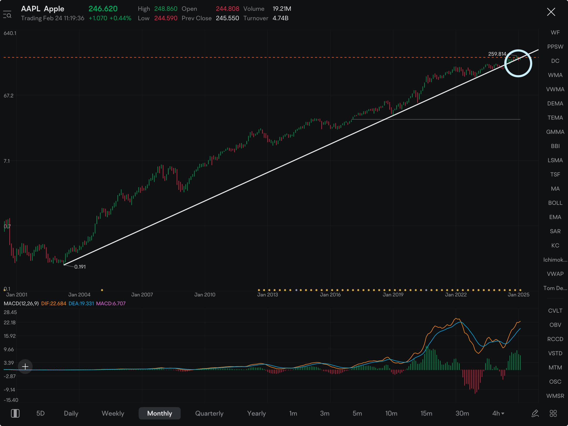Viewport: 568px width, 426px height.
Task: Click the plus crosshair button
Action: tap(25, 366)
